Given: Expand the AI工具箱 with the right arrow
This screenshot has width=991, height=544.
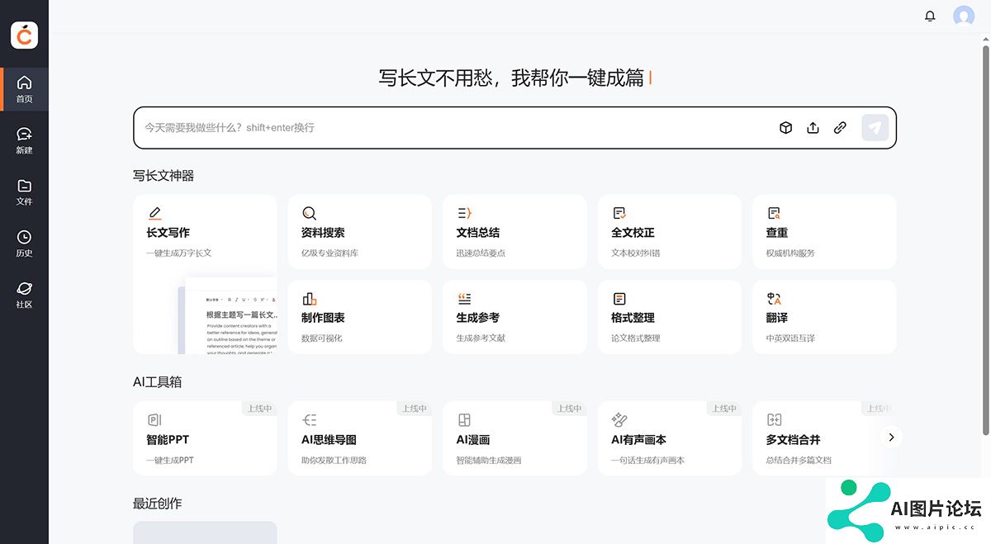Looking at the screenshot, I should pos(891,438).
